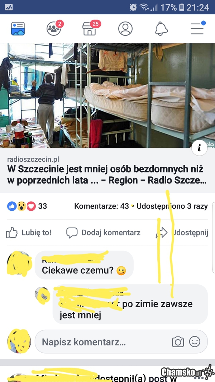215x382 pixels.
Task: Tap the camera icon in comment box
Action: (x=178, y=342)
